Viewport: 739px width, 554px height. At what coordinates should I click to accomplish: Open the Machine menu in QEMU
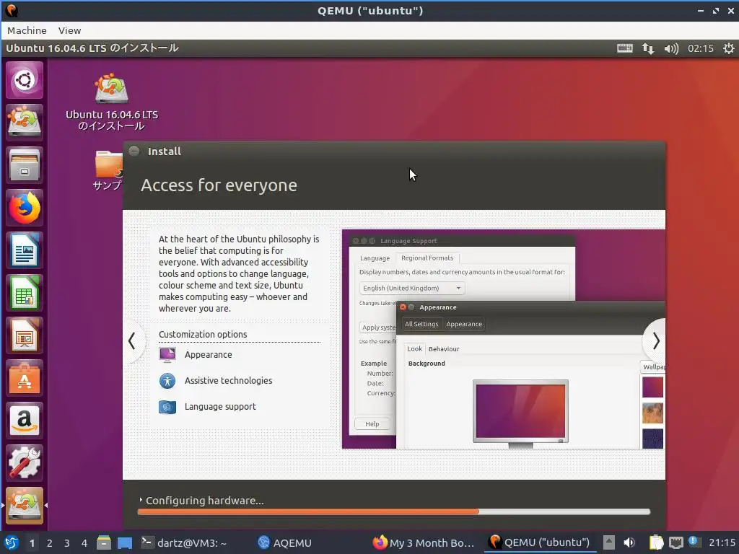coord(27,30)
